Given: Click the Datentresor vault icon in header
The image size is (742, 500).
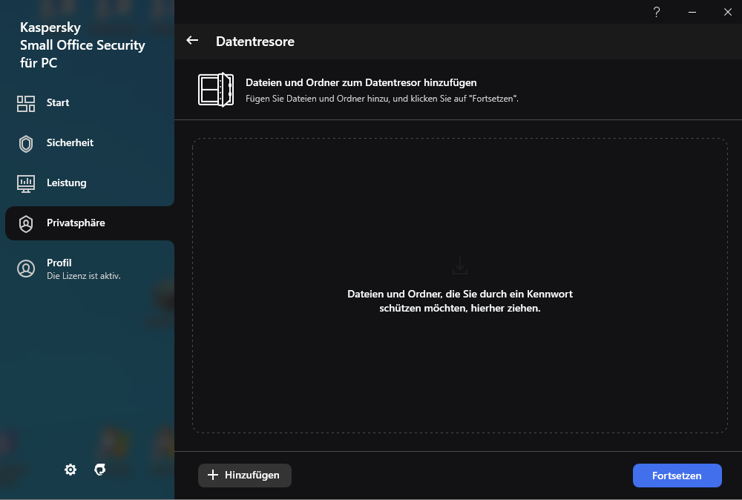Looking at the screenshot, I should click(216, 90).
